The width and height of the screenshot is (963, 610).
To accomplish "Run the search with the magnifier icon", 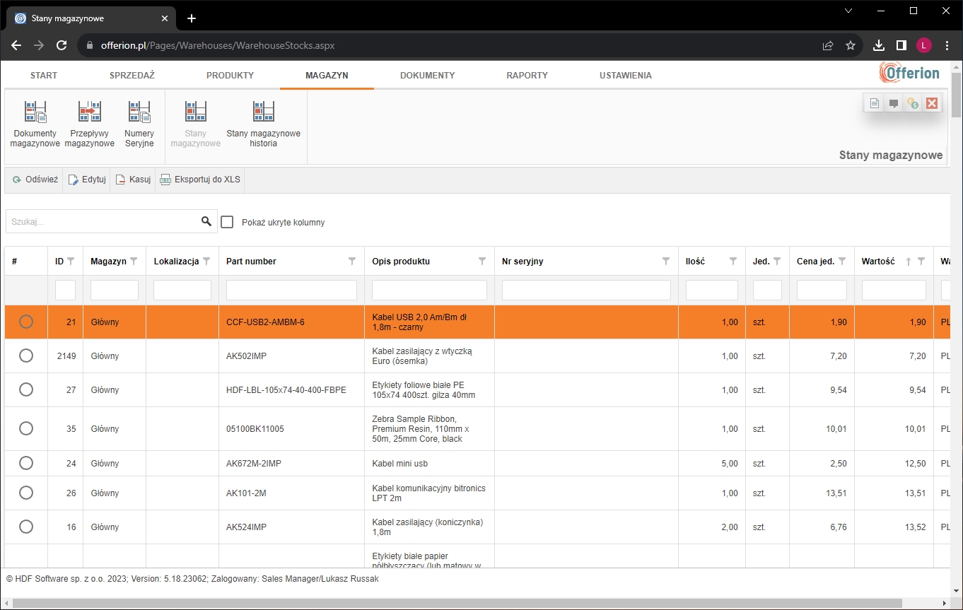I will tap(206, 221).
